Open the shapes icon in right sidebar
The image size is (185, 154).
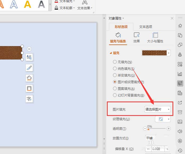(x=180, y=45)
